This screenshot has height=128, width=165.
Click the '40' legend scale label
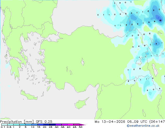[68, 127]
